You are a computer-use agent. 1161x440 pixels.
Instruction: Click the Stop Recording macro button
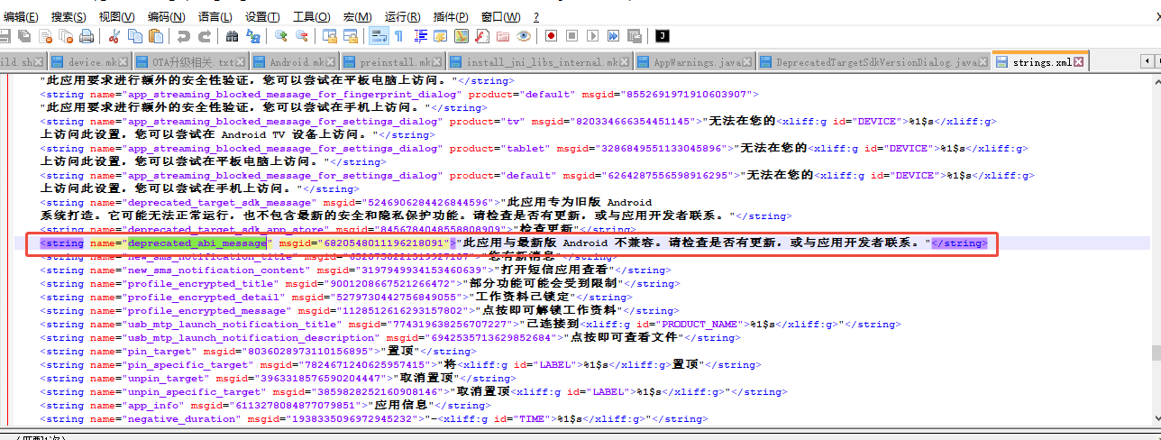pos(571,36)
